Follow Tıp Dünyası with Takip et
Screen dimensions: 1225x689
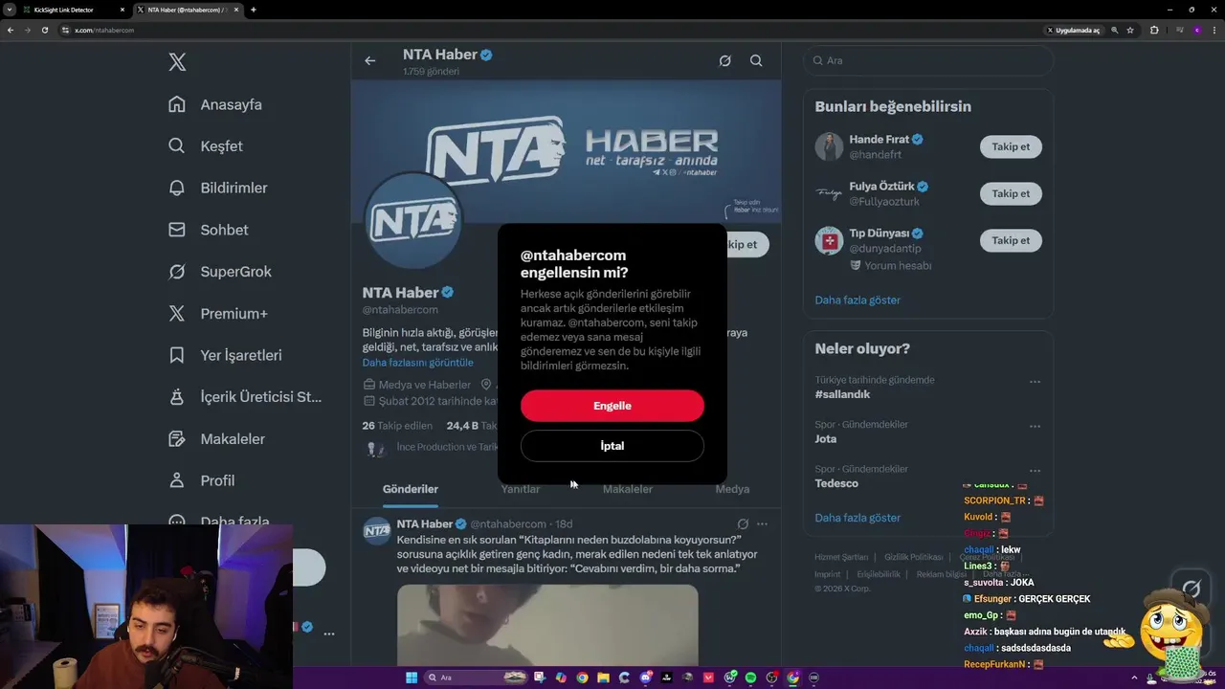(x=1011, y=240)
